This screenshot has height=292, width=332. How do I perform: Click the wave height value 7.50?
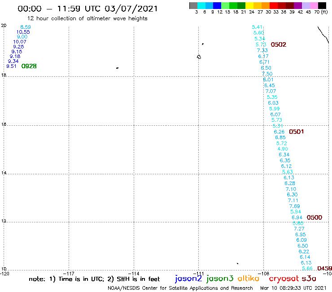coord(267,74)
